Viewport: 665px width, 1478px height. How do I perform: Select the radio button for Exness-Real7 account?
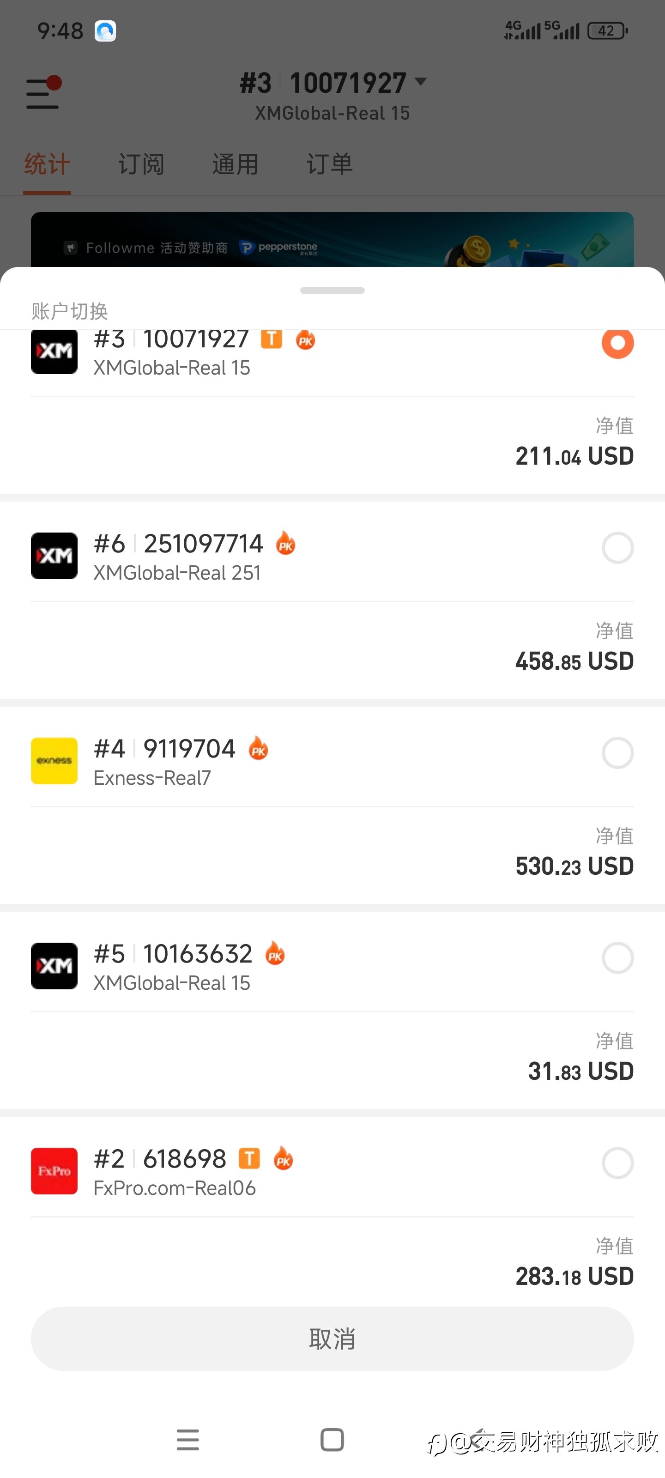617,753
